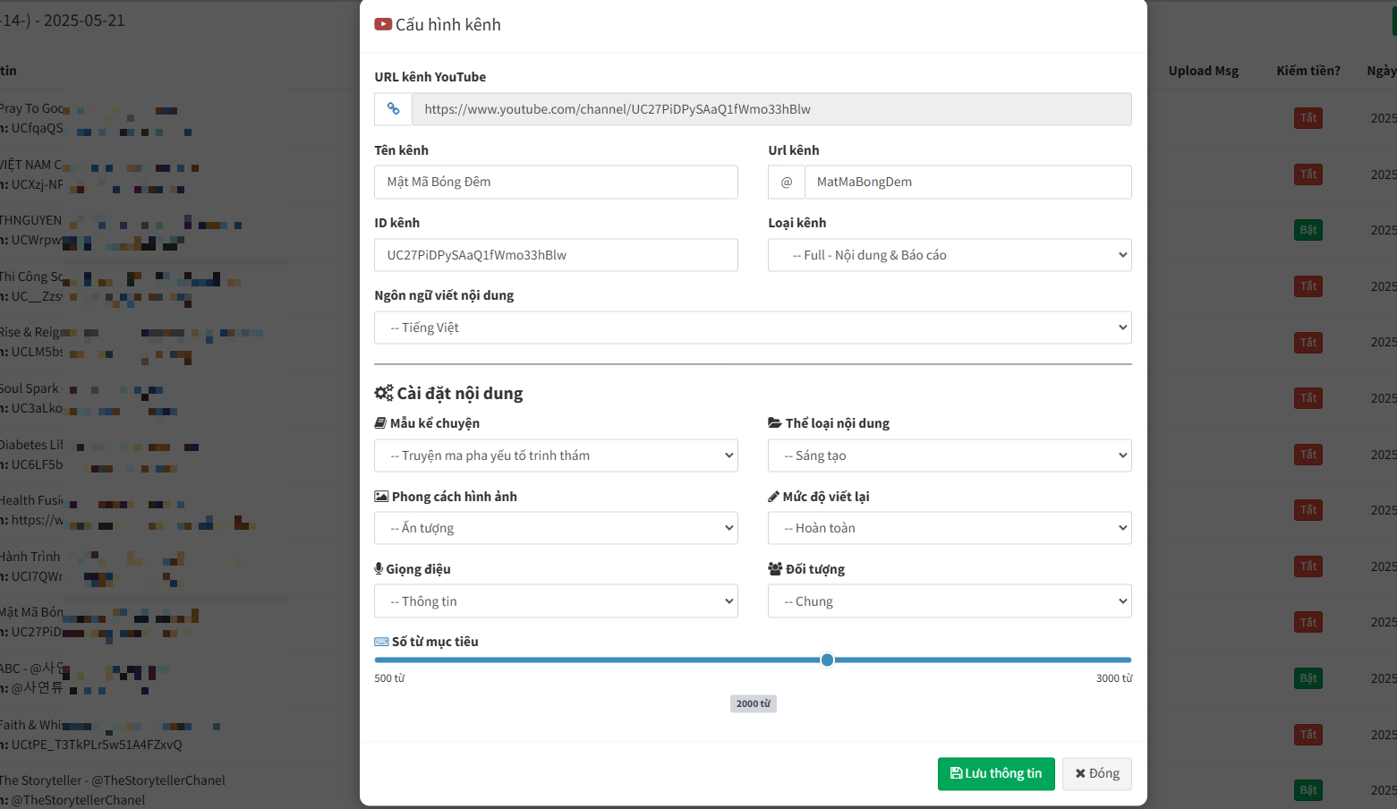Open the Mức độ viết lại dropdown

coord(950,528)
